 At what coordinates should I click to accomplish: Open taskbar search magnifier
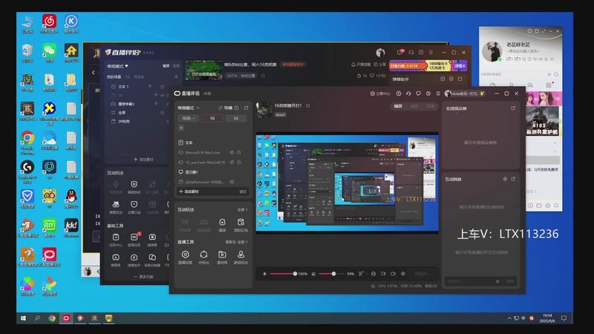37,318
